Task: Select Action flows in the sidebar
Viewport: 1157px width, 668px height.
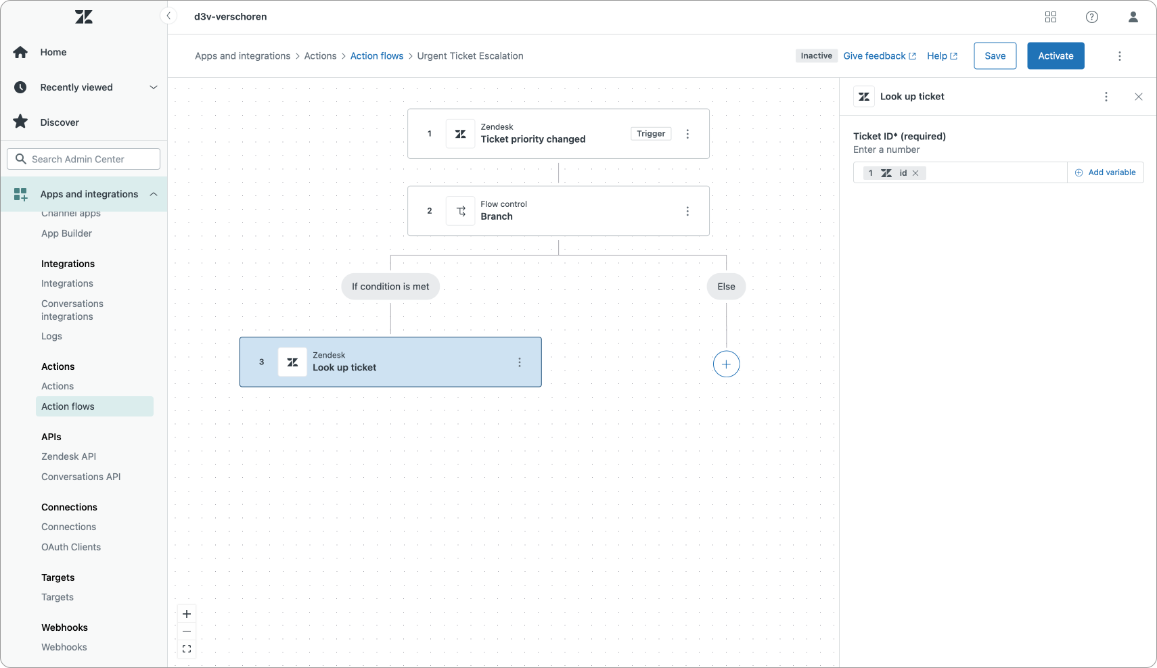Action: 95,406
